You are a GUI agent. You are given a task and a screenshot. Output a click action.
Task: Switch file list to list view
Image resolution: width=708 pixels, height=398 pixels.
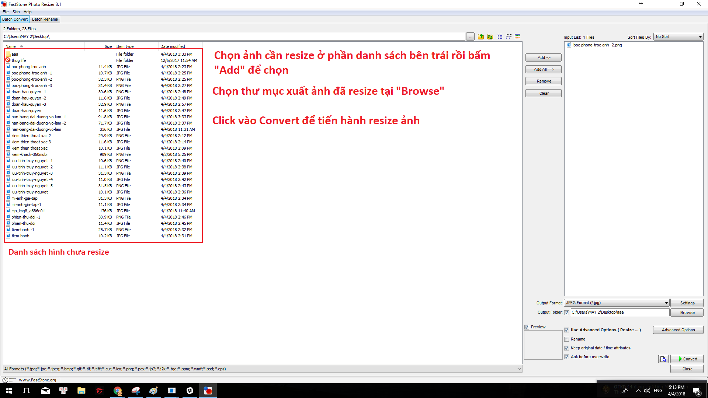(509, 36)
